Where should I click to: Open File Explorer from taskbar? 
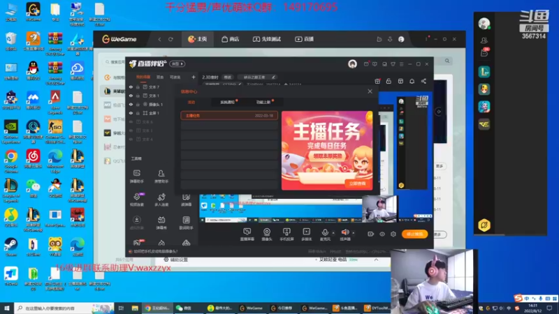[135, 308]
